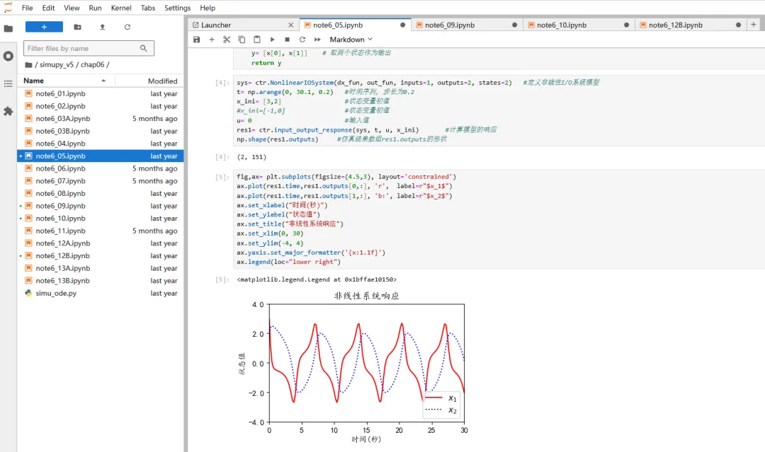This screenshot has height=452, width=765.
Task: Open the Edit menu
Action: coord(48,8)
